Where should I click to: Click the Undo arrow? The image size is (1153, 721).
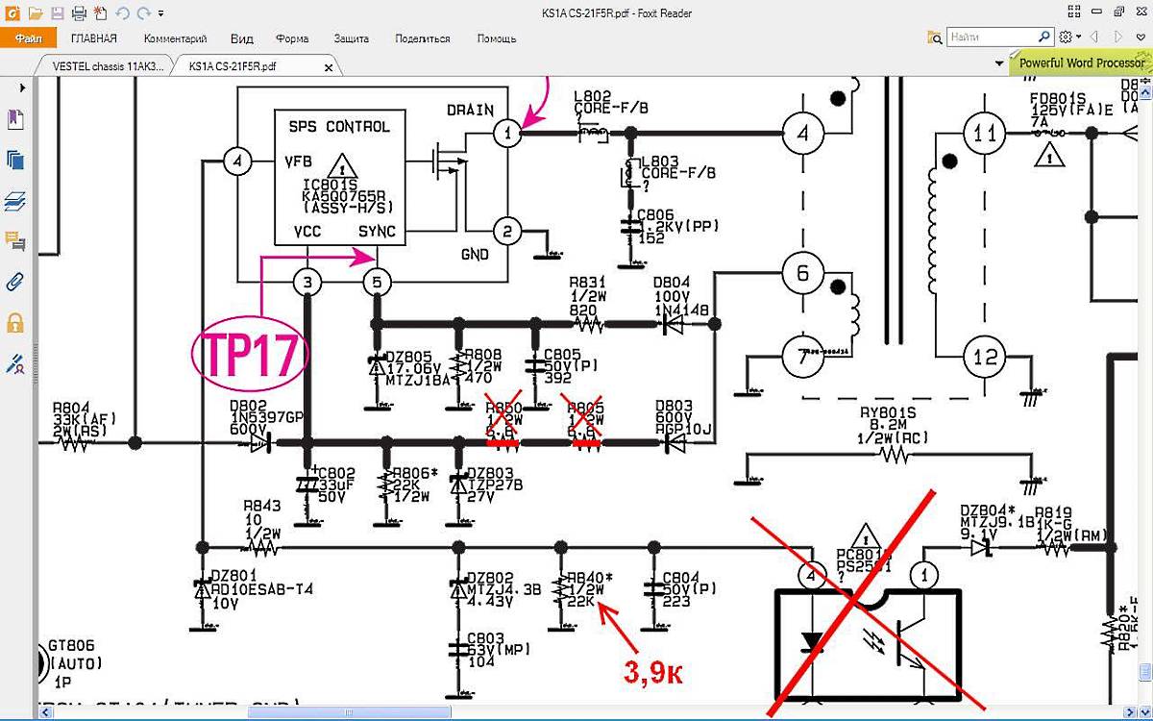[x=122, y=13]
